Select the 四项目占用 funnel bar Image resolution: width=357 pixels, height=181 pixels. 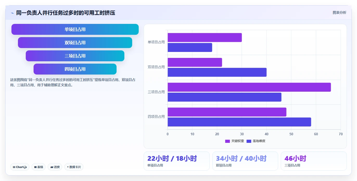coord(75,69)
